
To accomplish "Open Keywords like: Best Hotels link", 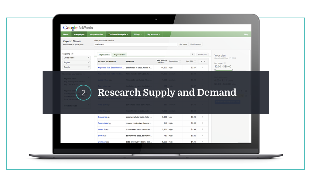I will click(111, 68).
